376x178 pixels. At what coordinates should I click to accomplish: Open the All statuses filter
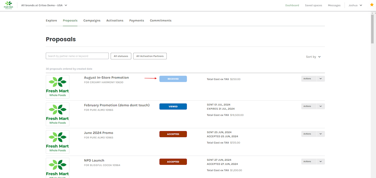(121, 56)
